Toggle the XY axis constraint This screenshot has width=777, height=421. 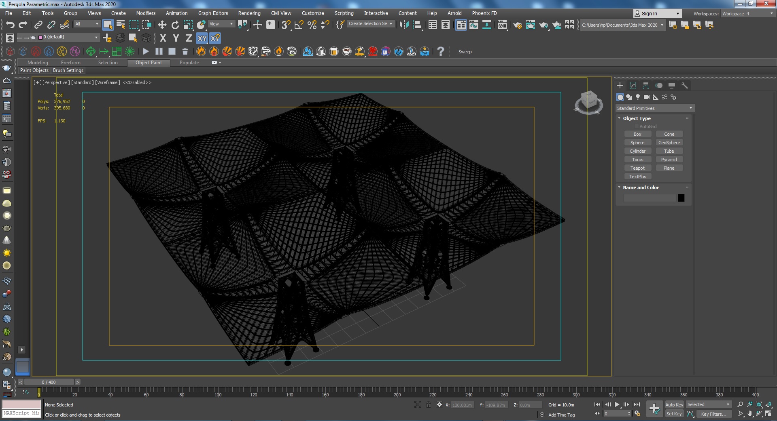[x=202, y=38]
